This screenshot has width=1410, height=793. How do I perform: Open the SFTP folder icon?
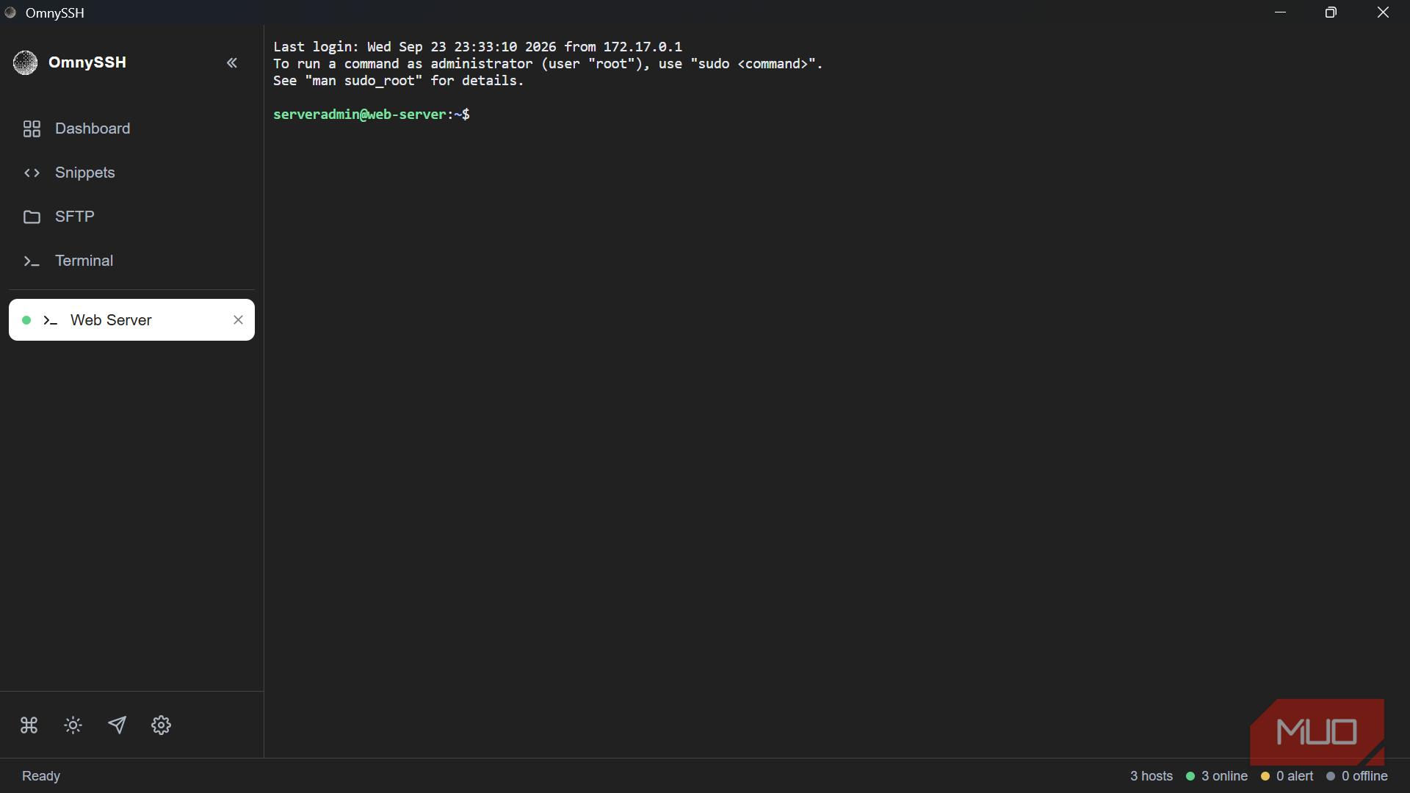pos(32,217)
